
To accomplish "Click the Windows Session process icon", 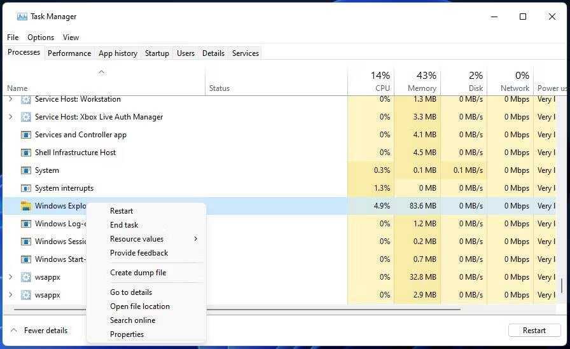I will [26, 242].
